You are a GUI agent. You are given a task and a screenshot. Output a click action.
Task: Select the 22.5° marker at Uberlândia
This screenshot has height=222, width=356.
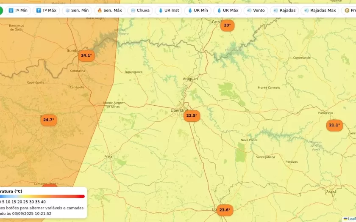[x=192, y=115]
